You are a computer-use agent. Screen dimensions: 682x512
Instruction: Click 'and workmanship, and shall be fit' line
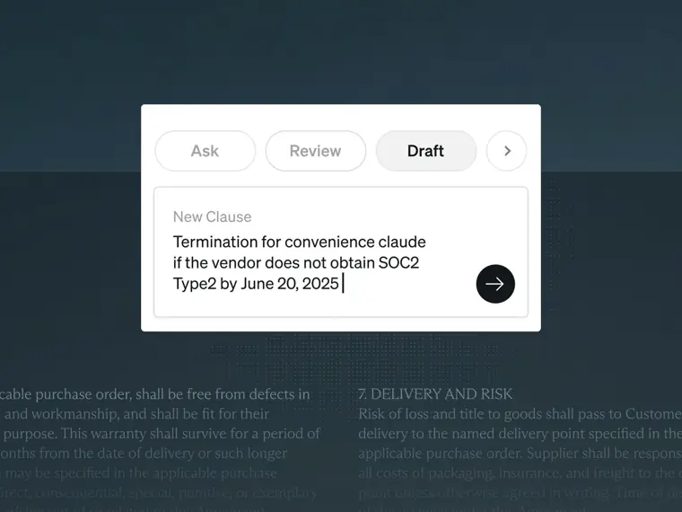[x=137, y=414]
